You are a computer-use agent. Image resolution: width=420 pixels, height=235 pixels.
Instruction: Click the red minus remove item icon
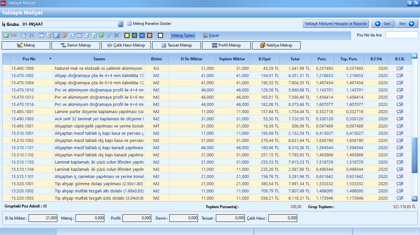click(x=13, y=35)
